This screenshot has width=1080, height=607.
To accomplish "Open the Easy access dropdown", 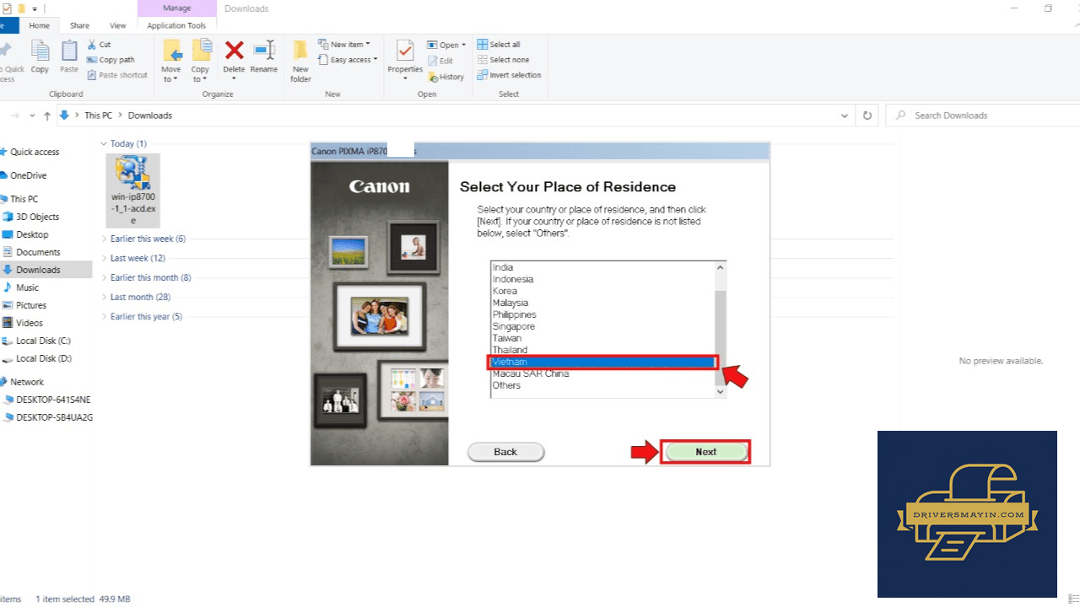I will pos(348,60).
